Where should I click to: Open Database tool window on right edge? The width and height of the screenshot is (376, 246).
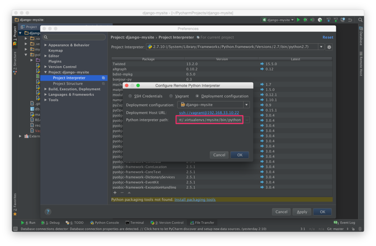[x=361, y=36]
